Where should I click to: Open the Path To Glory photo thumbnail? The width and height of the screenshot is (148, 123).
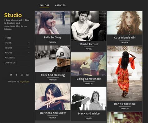[53, 23]
